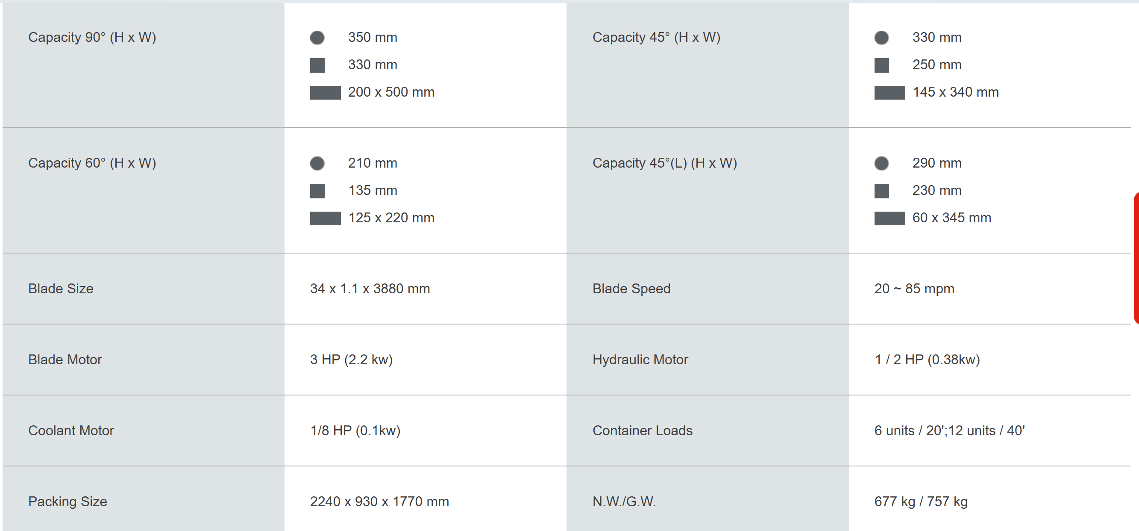The height and width of the screenshot is (531, 1139).
Task: Click the 3 HP (2.2 kw) value
Action: (351, 359)
